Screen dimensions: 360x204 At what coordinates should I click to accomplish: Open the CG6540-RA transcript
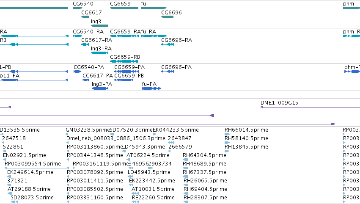click(x=77, y=36)
